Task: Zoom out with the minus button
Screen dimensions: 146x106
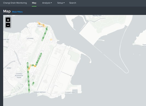Action: (x=8, y=25)
